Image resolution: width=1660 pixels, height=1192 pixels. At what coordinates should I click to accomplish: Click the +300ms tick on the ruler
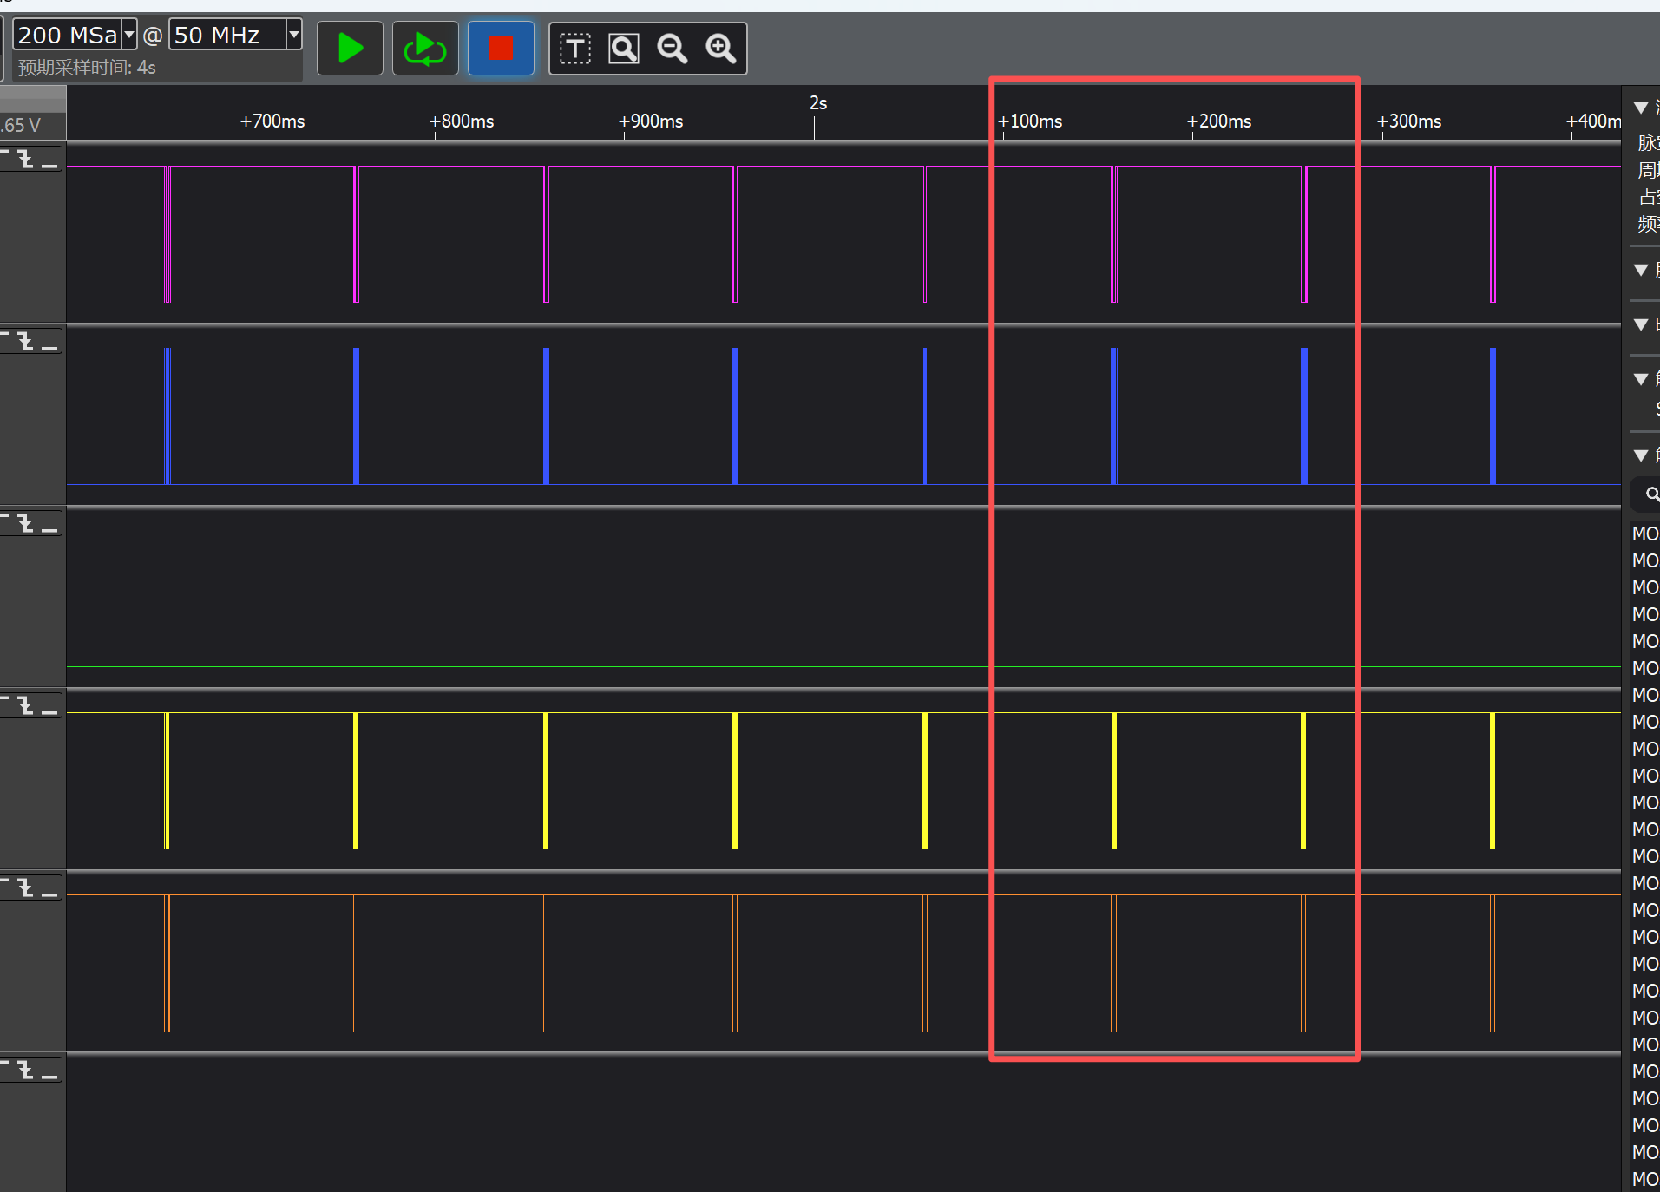click(x=1409, y=121)
